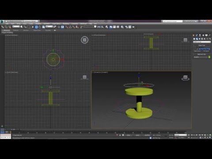Screen dimensions: 212x159
Task: Toggle Percent Snap
Action: coord(74,27)
